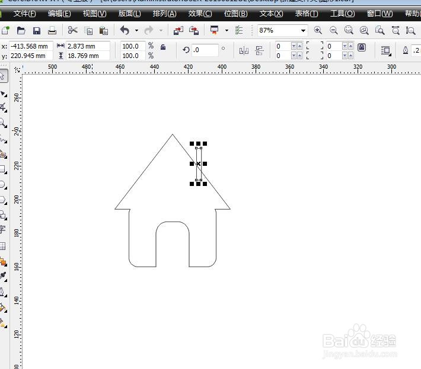Select the Freehand tool
The image size is (421, 369).
point(3,139)
